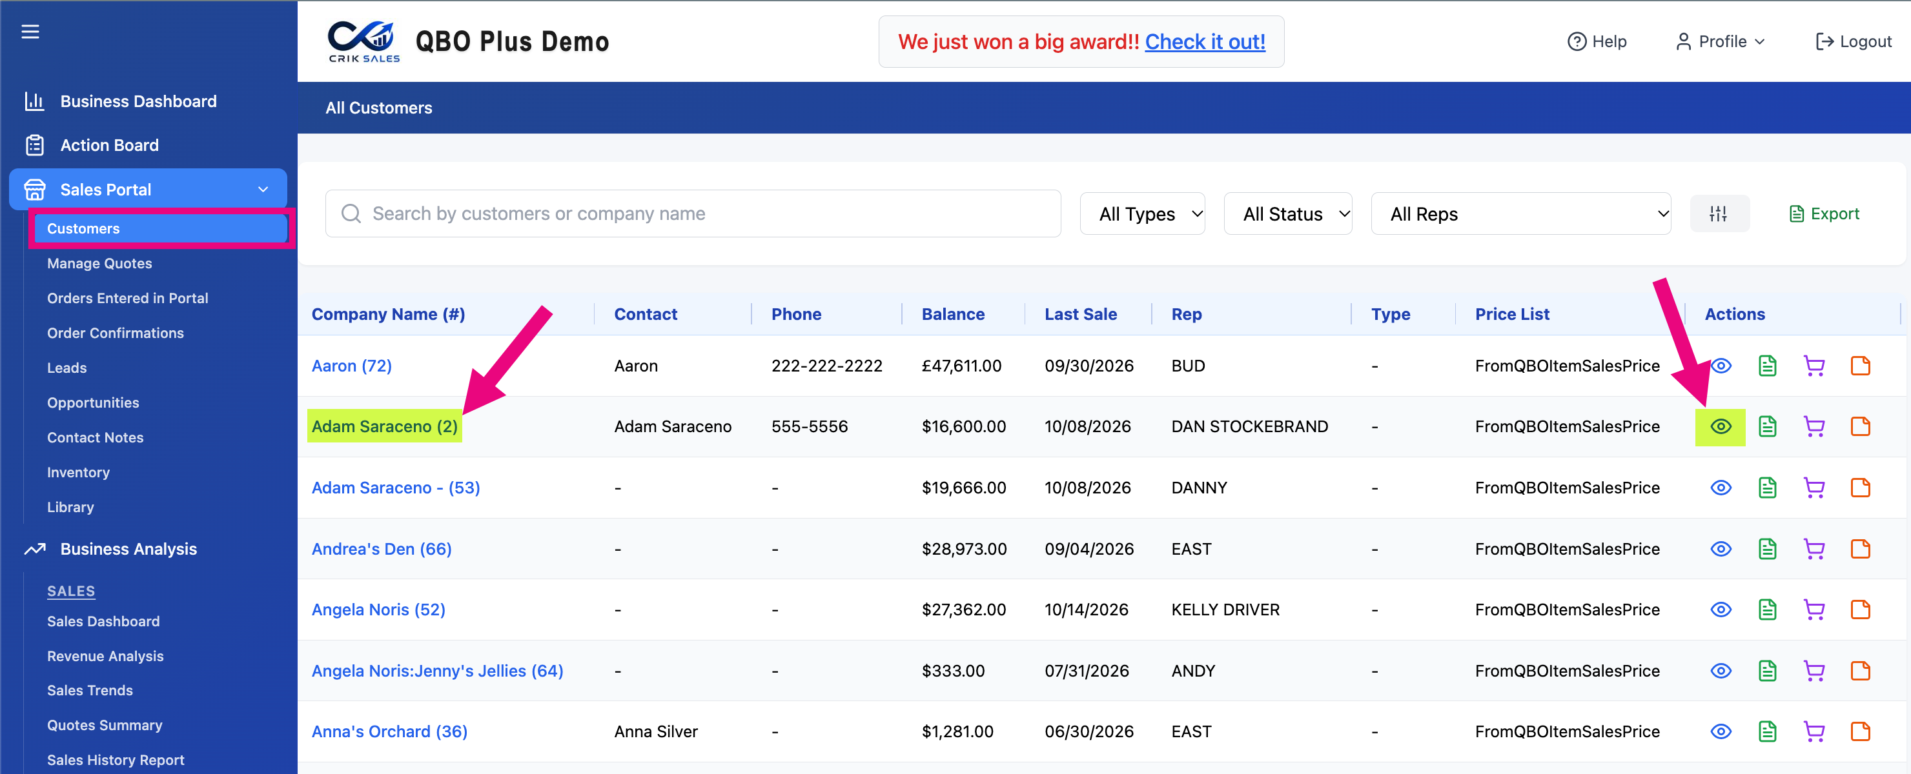Click the Business Dashboard chart icon
This screenshot has width=1911, height=774.
click(x=34, y=101)
